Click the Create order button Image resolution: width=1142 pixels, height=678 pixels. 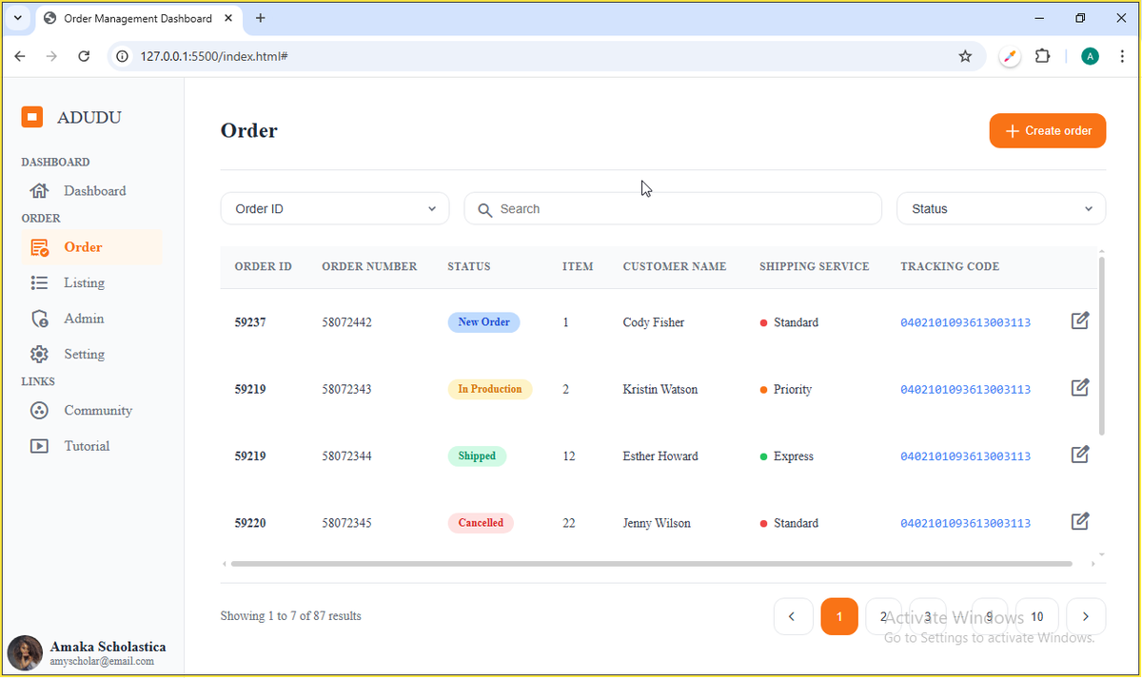tap(1047, 130)
